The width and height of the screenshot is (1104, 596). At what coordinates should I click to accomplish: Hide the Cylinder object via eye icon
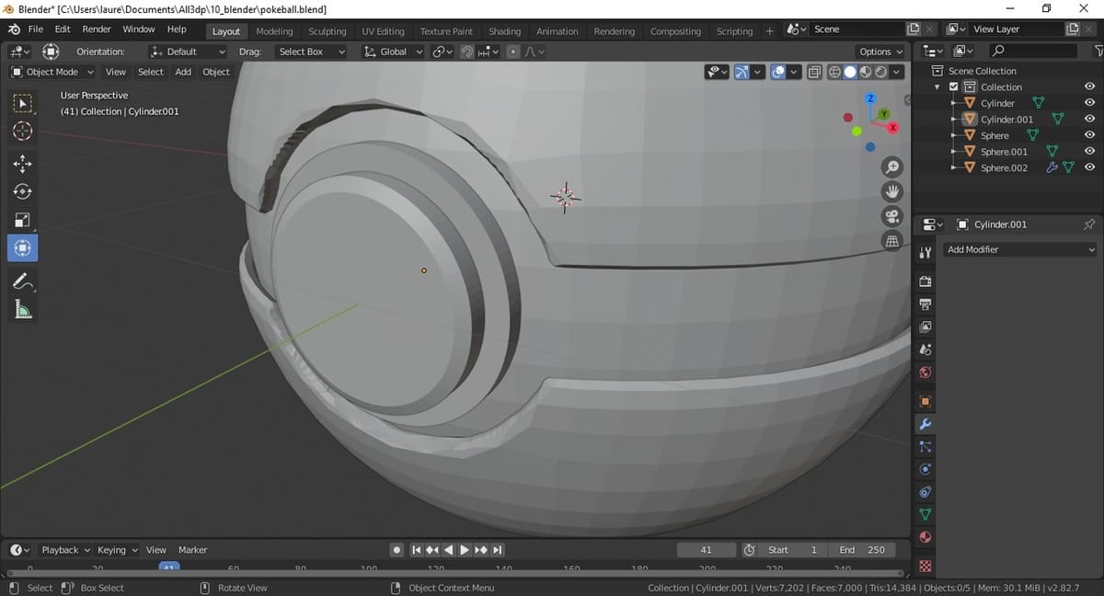click(x=1089, y=103)
